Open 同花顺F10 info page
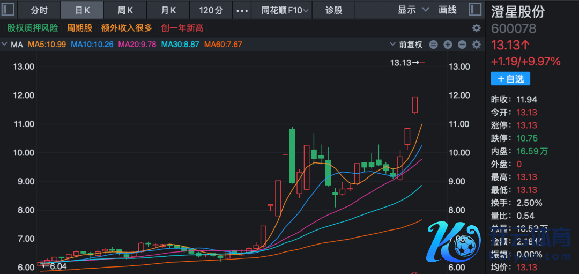The image size is (579, 274). [285, 10]
